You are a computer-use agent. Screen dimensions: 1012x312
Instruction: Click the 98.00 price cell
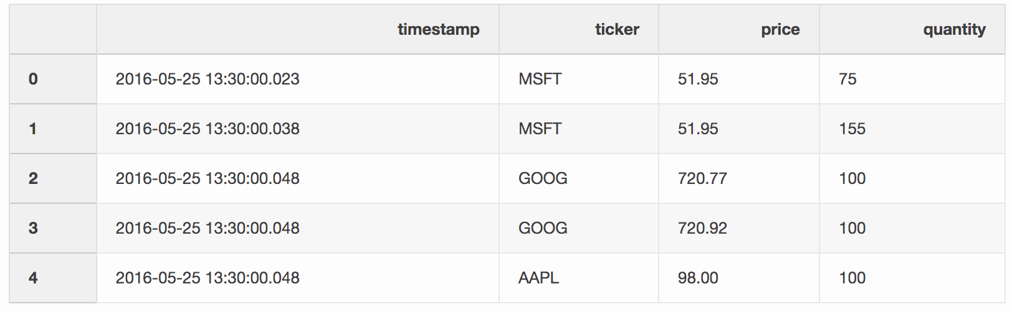click(x=698, y=278)
